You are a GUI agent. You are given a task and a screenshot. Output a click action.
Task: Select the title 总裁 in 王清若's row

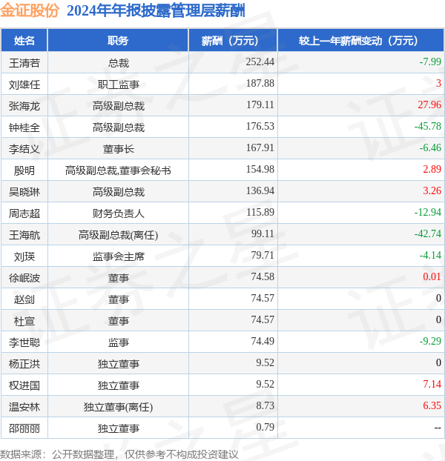[118, 63]
